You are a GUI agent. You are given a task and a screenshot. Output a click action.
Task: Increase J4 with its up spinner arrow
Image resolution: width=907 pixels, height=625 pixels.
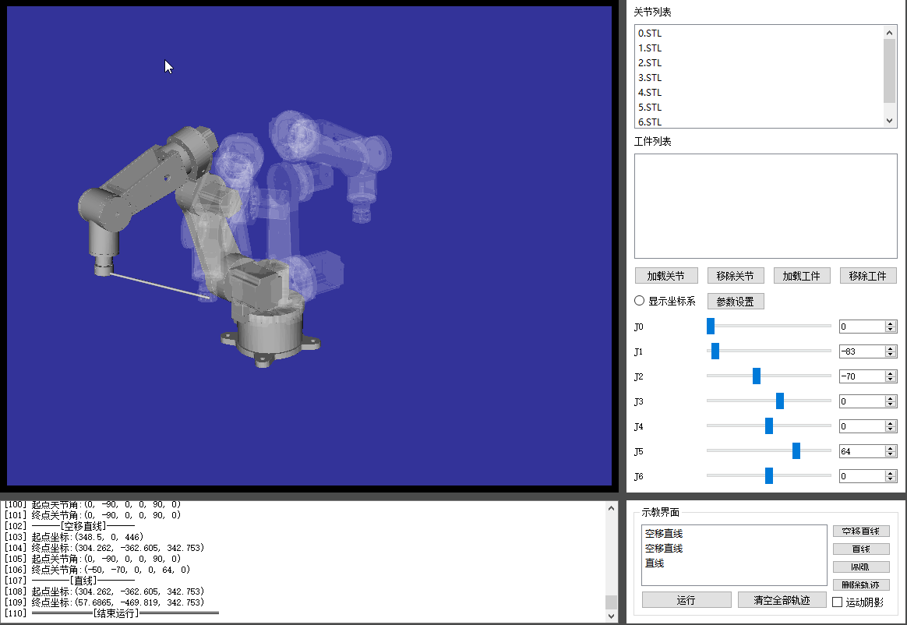point(891,423)
